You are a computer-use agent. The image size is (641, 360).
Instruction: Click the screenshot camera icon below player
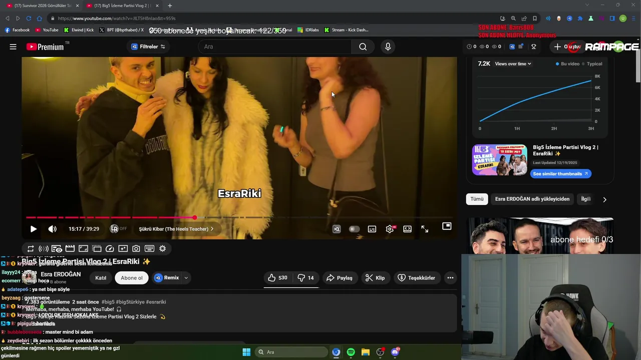click(x=136, y=248)
